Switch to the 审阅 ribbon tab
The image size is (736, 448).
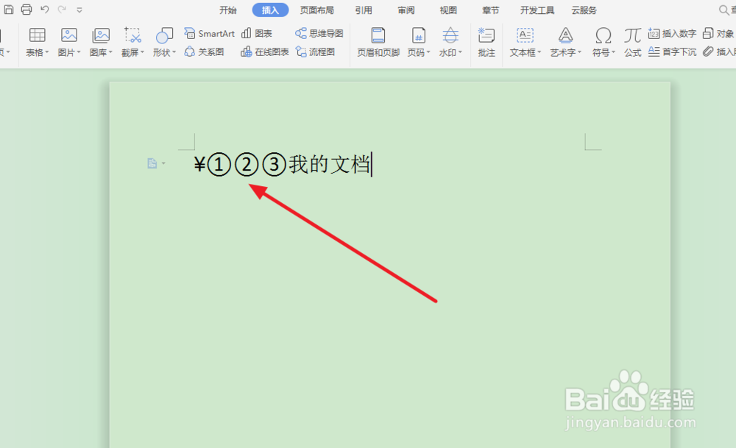tap(406, 10)
